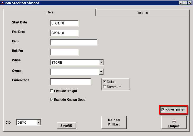Maximize the Non-Stock Not Shipped window
This screenshot has height=136, width=193.
point(185,3)
